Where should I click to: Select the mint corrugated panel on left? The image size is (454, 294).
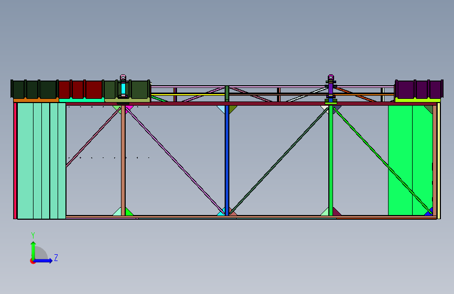(x=42, y=161)
